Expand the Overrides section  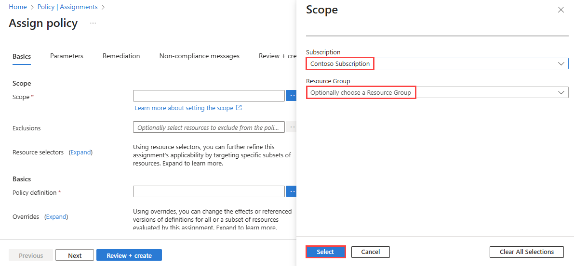[56, 216]
